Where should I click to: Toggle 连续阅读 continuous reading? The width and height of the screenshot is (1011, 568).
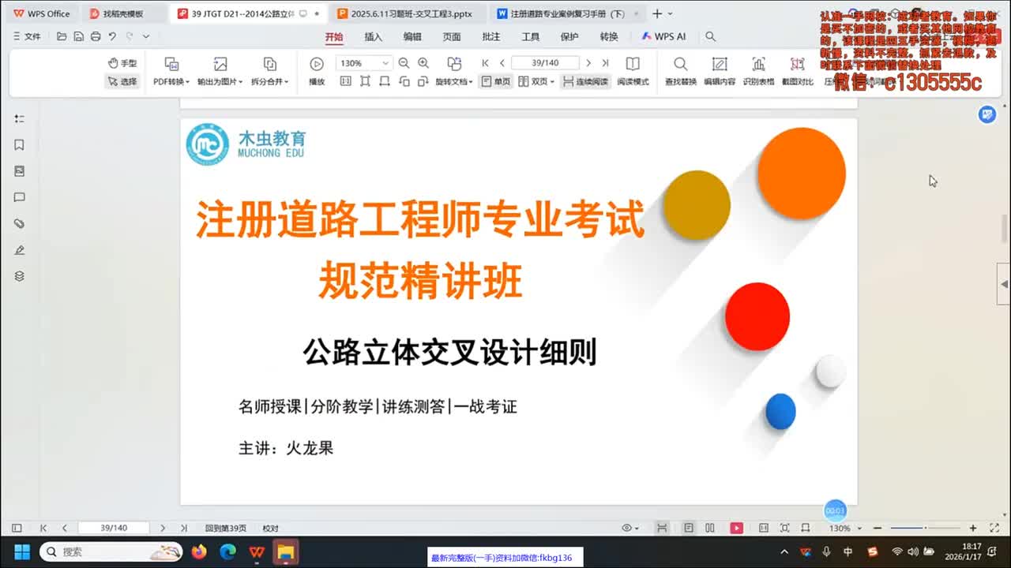tap(585, 81)
